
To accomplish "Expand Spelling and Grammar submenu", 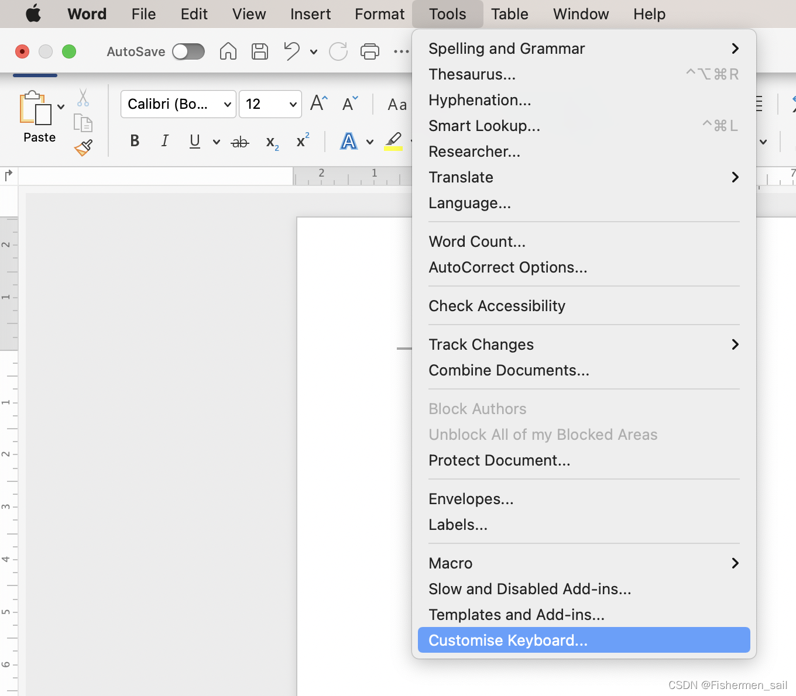I will 584,49.
